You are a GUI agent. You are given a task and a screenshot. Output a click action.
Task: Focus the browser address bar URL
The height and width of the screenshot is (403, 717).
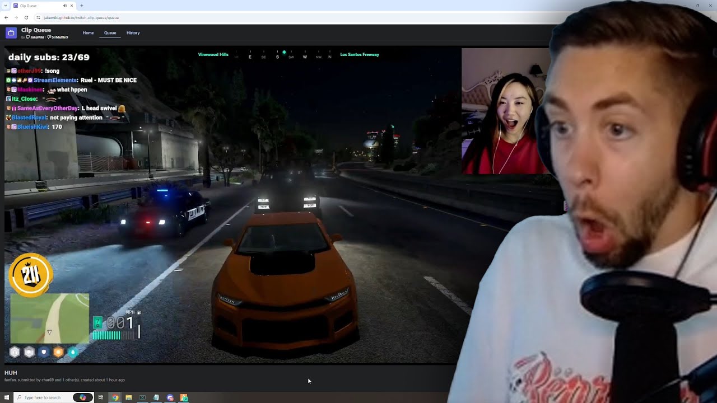(x=81, y=17)
